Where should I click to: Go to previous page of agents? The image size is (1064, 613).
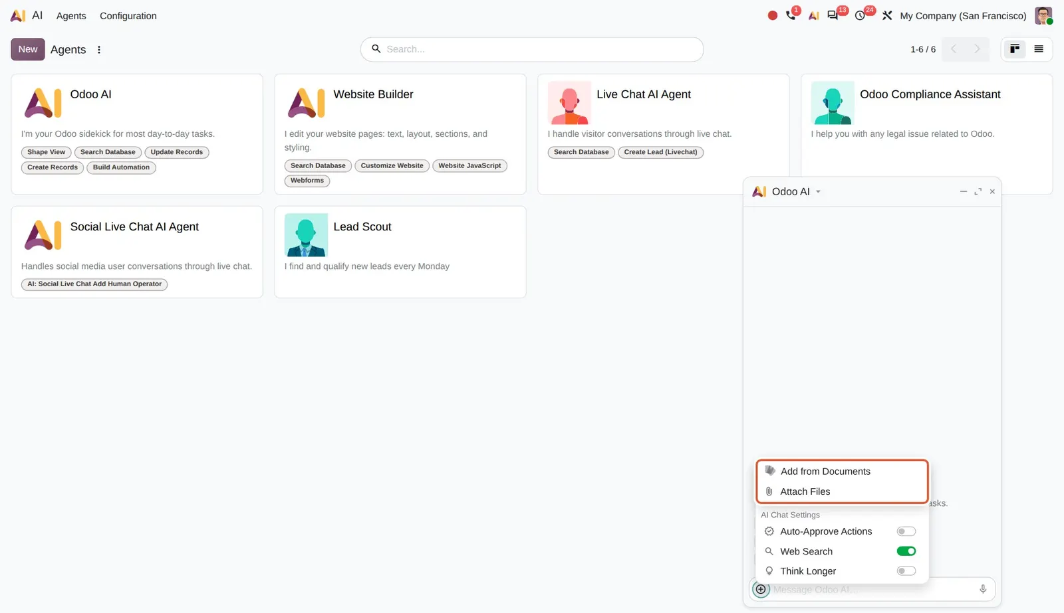(954, 49)
